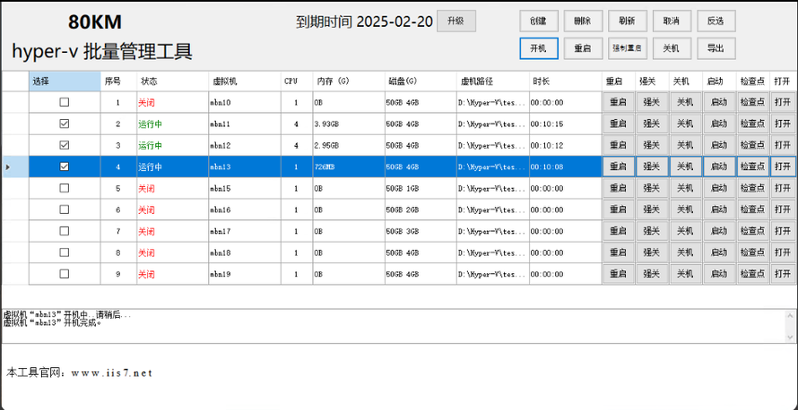Click 开机 to power on selected VMs
The image size is (798, 410).
pyautogui.click(x=538, y=48)
